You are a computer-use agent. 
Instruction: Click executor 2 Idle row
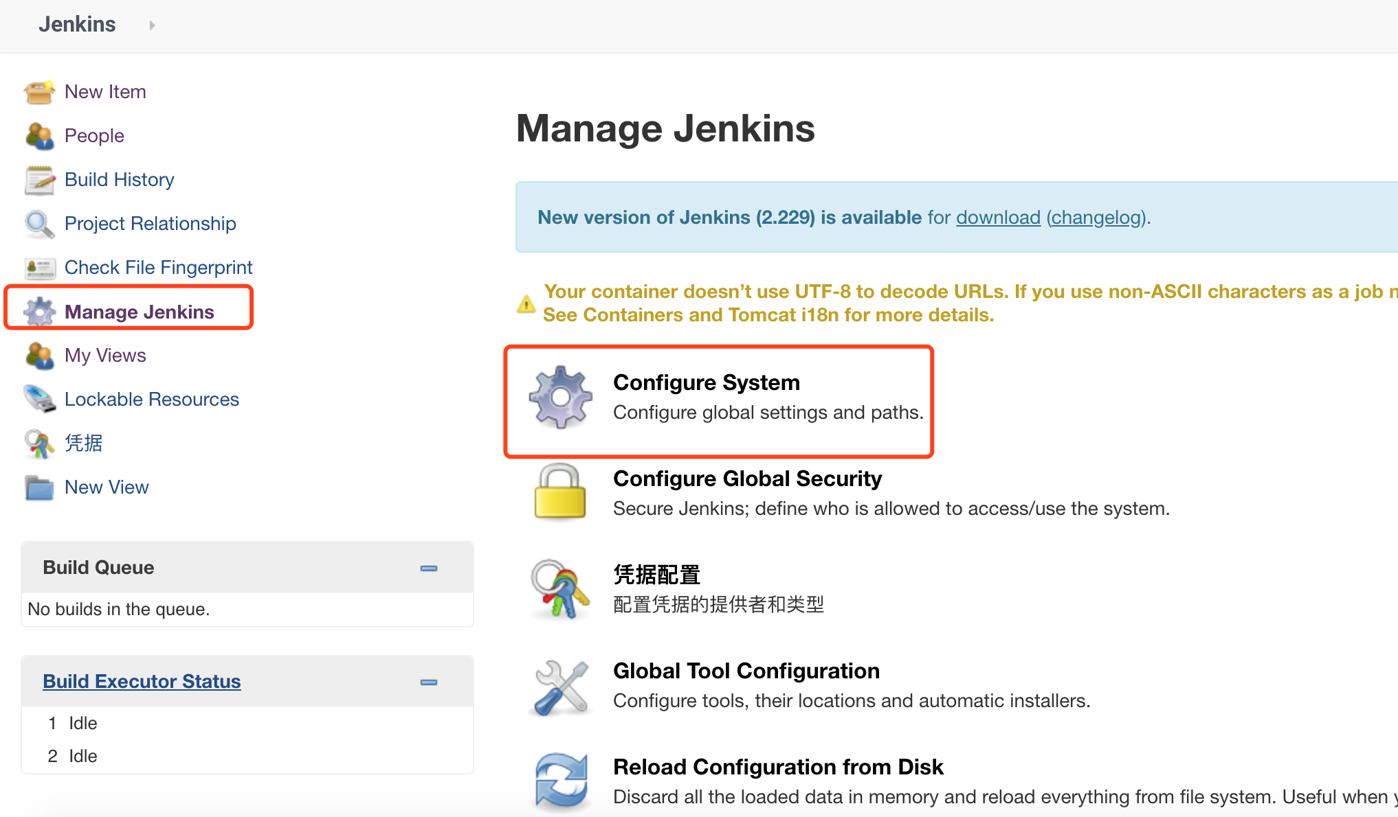pyautogui.click(x=247, y=757)
